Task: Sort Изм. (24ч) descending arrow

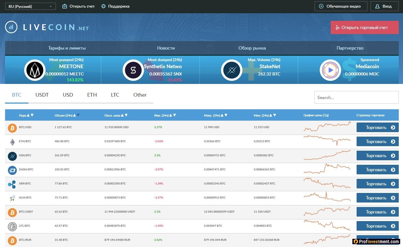Action: pos(174,115)
